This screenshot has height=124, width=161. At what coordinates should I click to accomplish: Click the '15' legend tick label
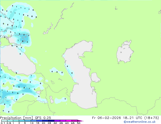pyautogui.click(x=38, y=123)
